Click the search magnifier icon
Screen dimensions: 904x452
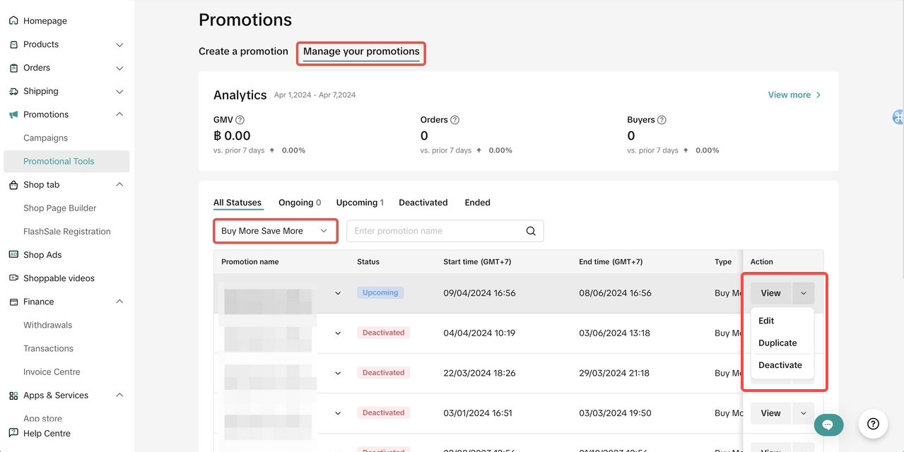[x=531, y=231]
